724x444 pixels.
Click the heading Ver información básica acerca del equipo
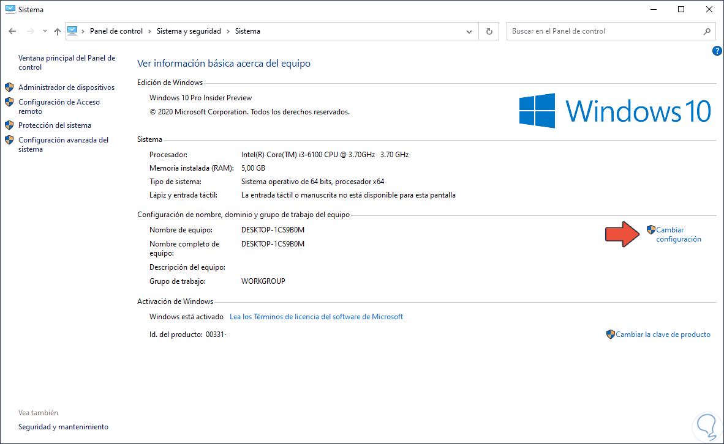(224, 63)
